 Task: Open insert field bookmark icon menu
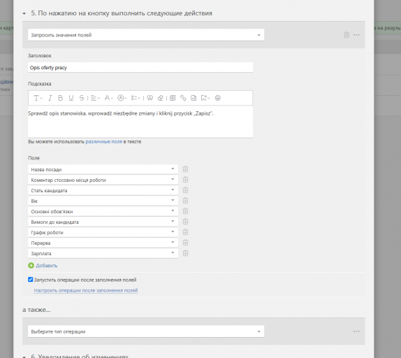(205, 98)
